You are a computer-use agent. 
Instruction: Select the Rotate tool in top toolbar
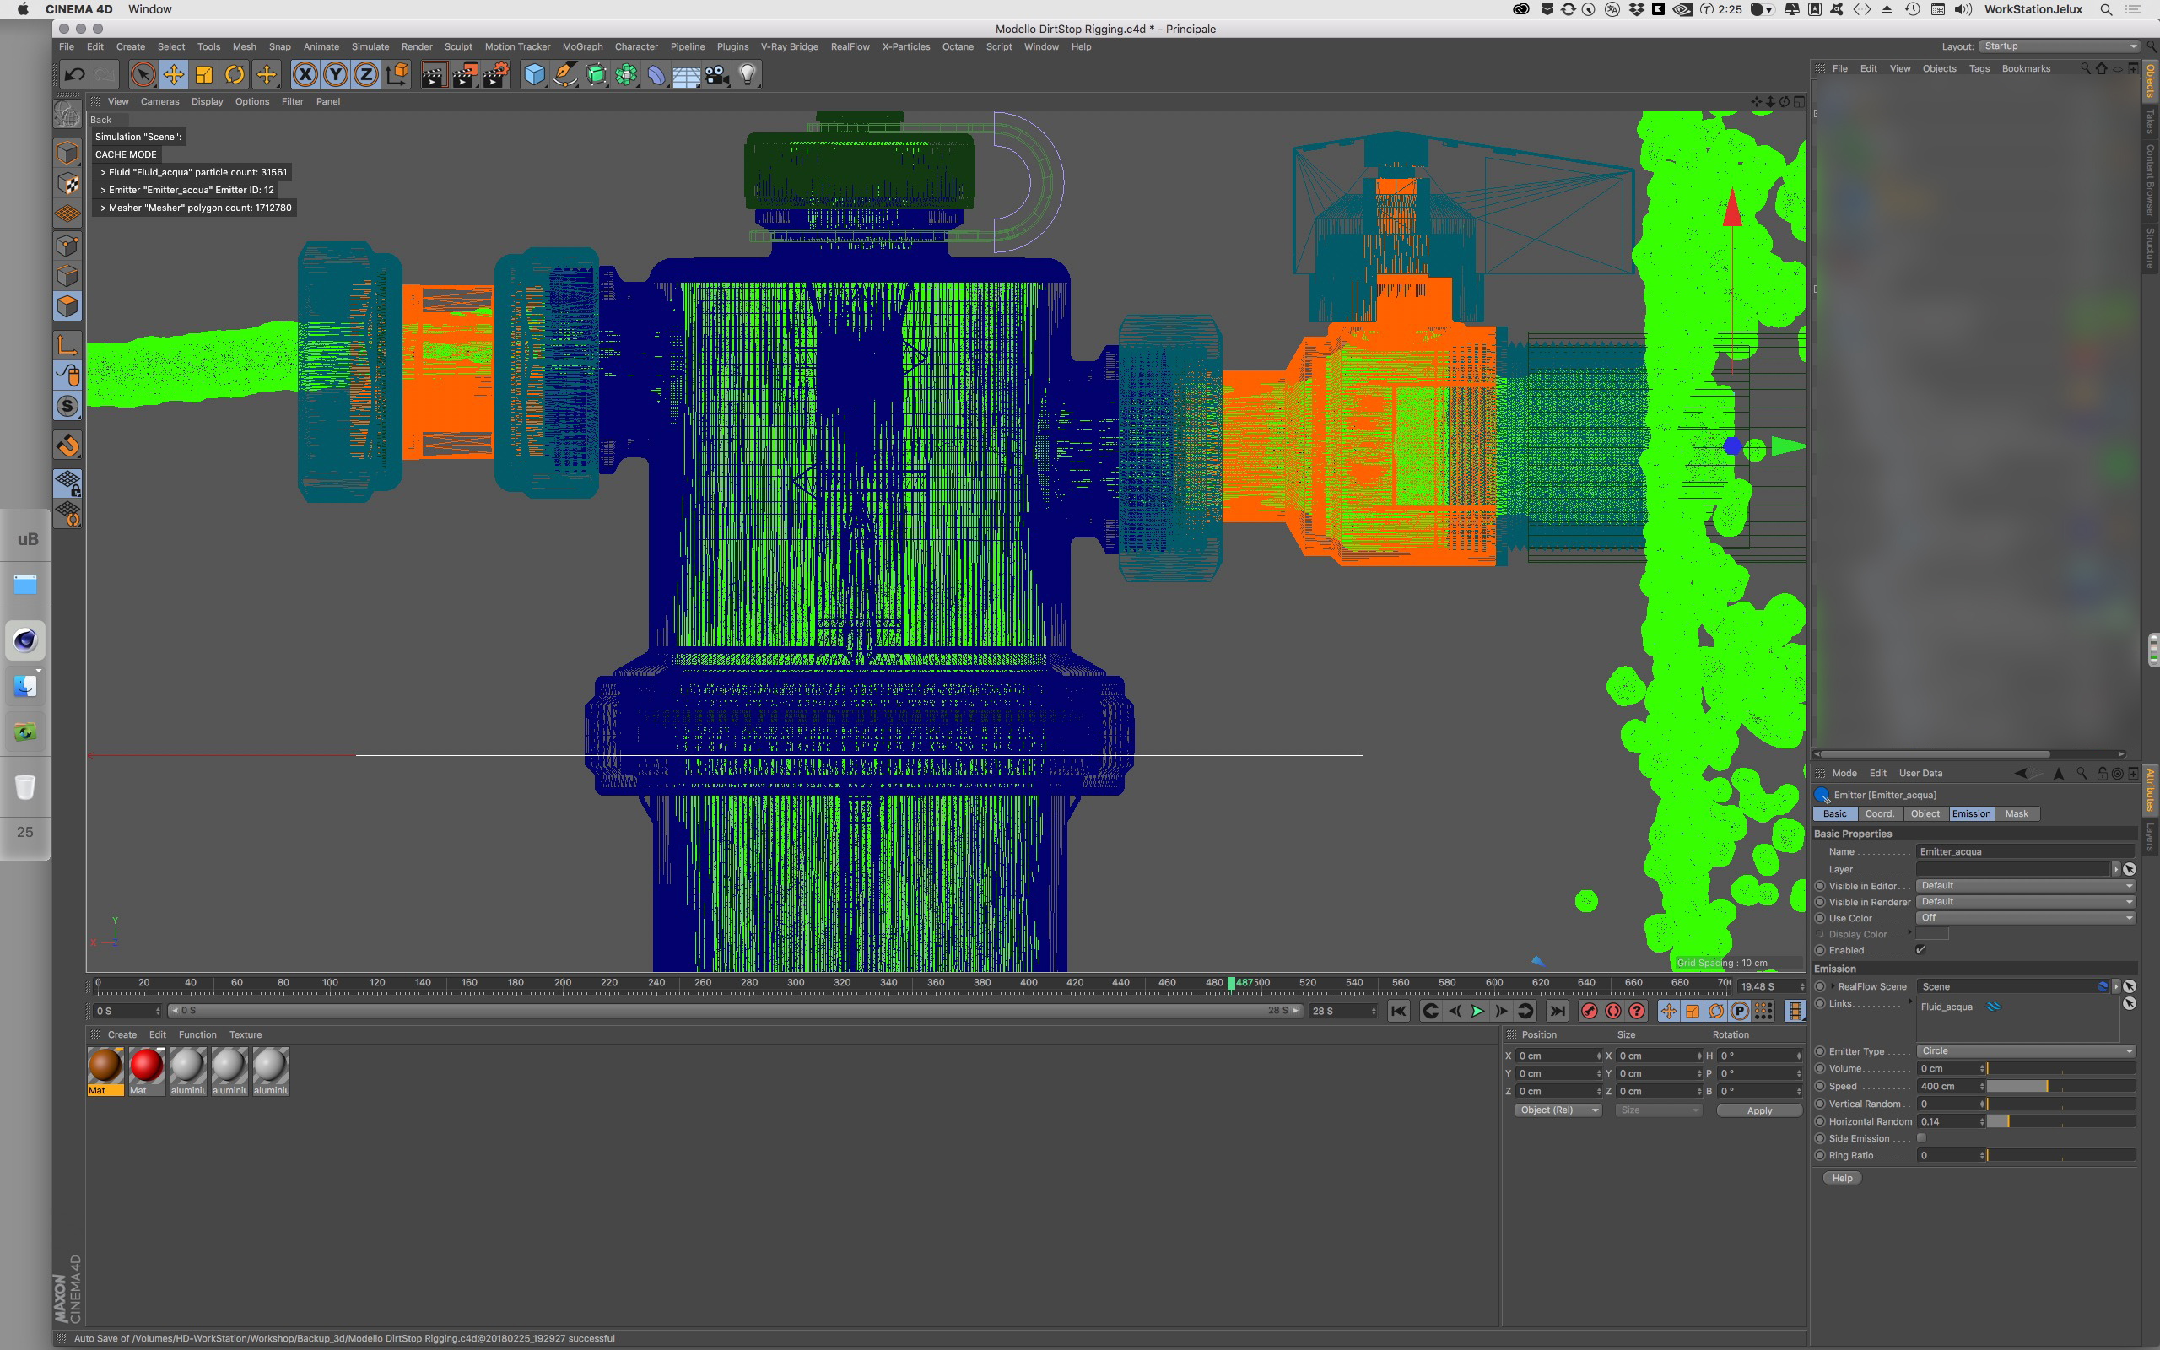234,75
